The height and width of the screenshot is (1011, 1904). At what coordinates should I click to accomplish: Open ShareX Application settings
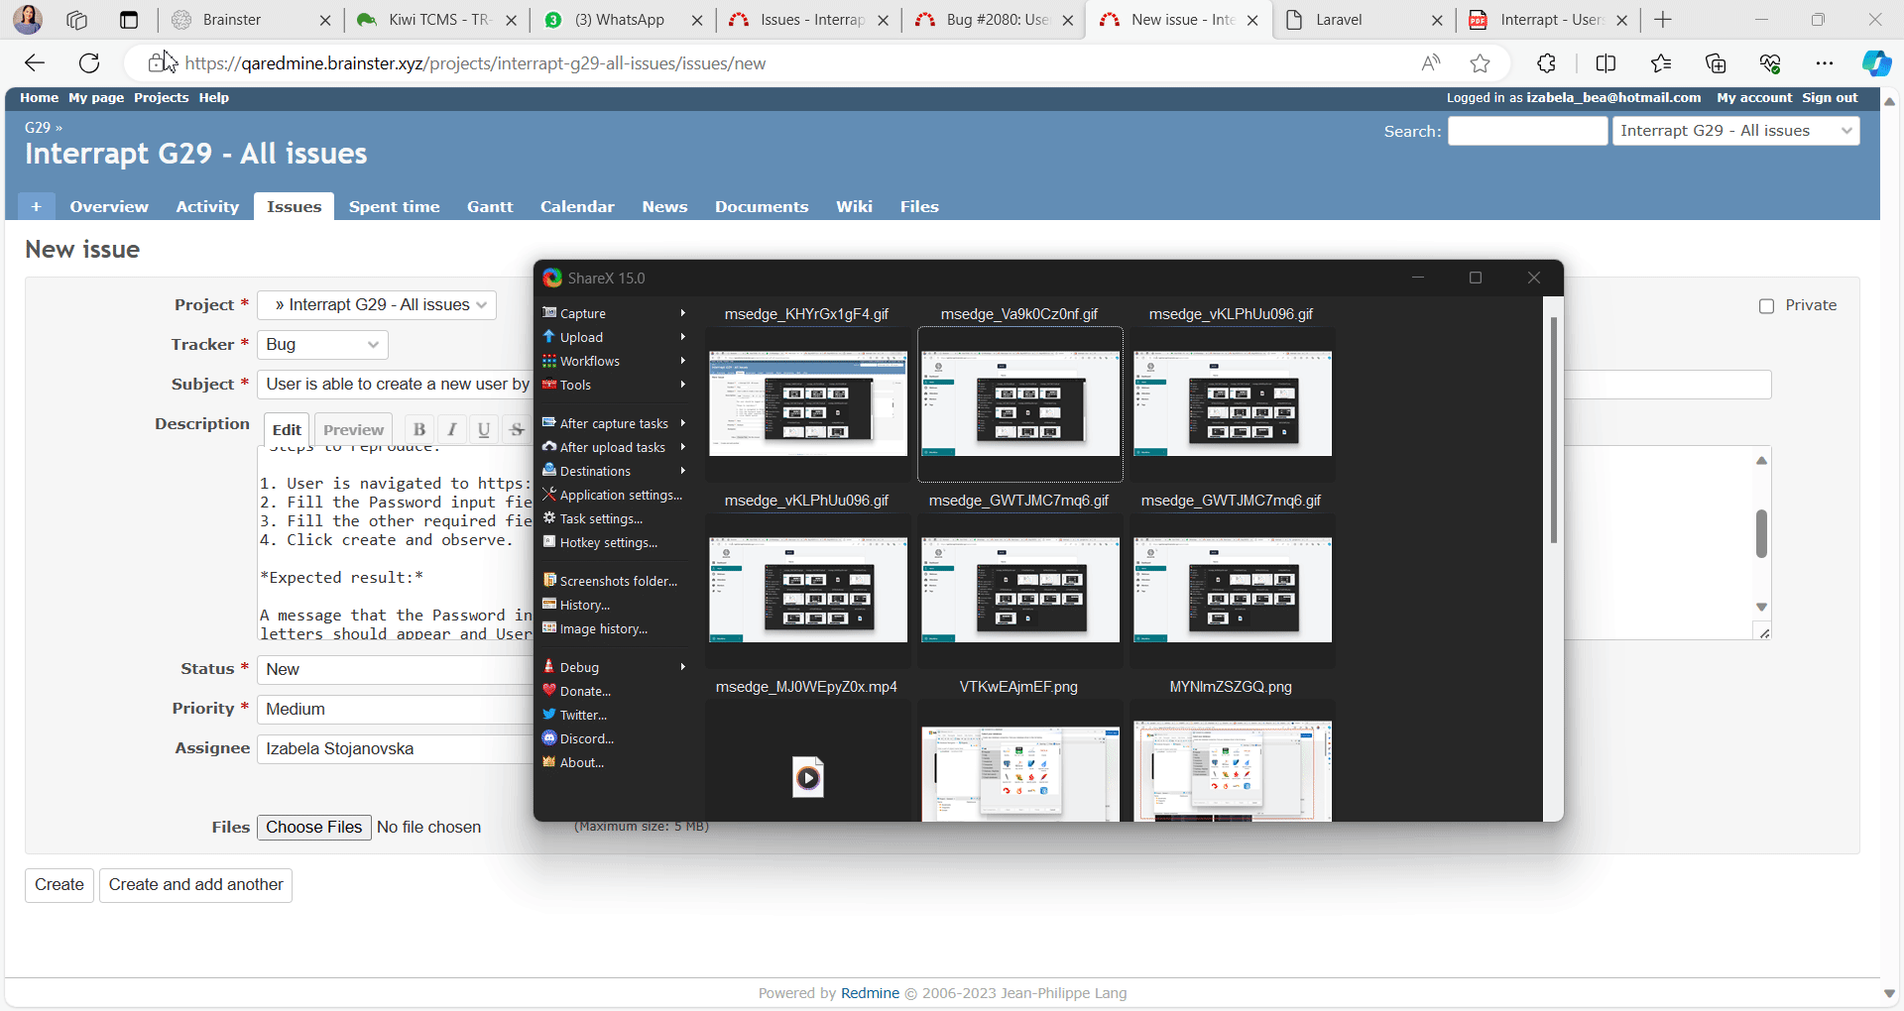[621, 495]
